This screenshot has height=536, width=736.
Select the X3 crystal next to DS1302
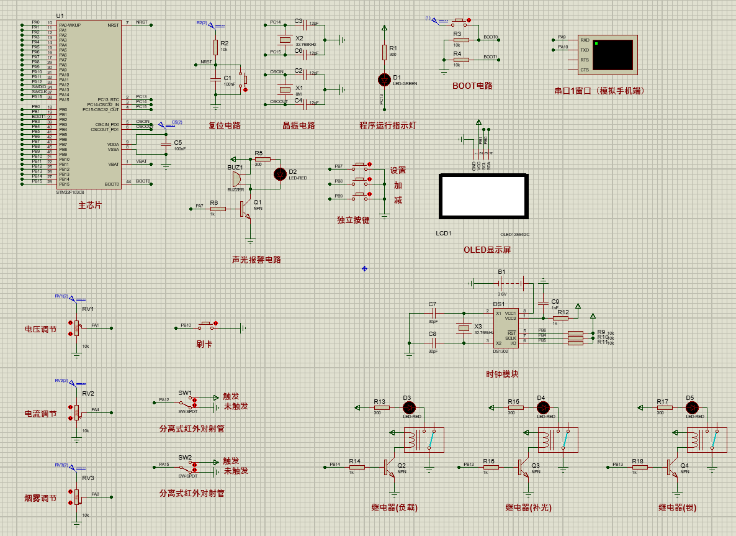coord(464,328)
